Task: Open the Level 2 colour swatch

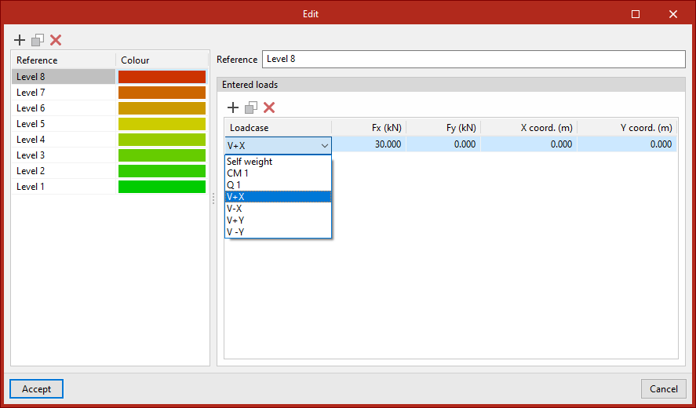Action: click(x=162, y=171)
